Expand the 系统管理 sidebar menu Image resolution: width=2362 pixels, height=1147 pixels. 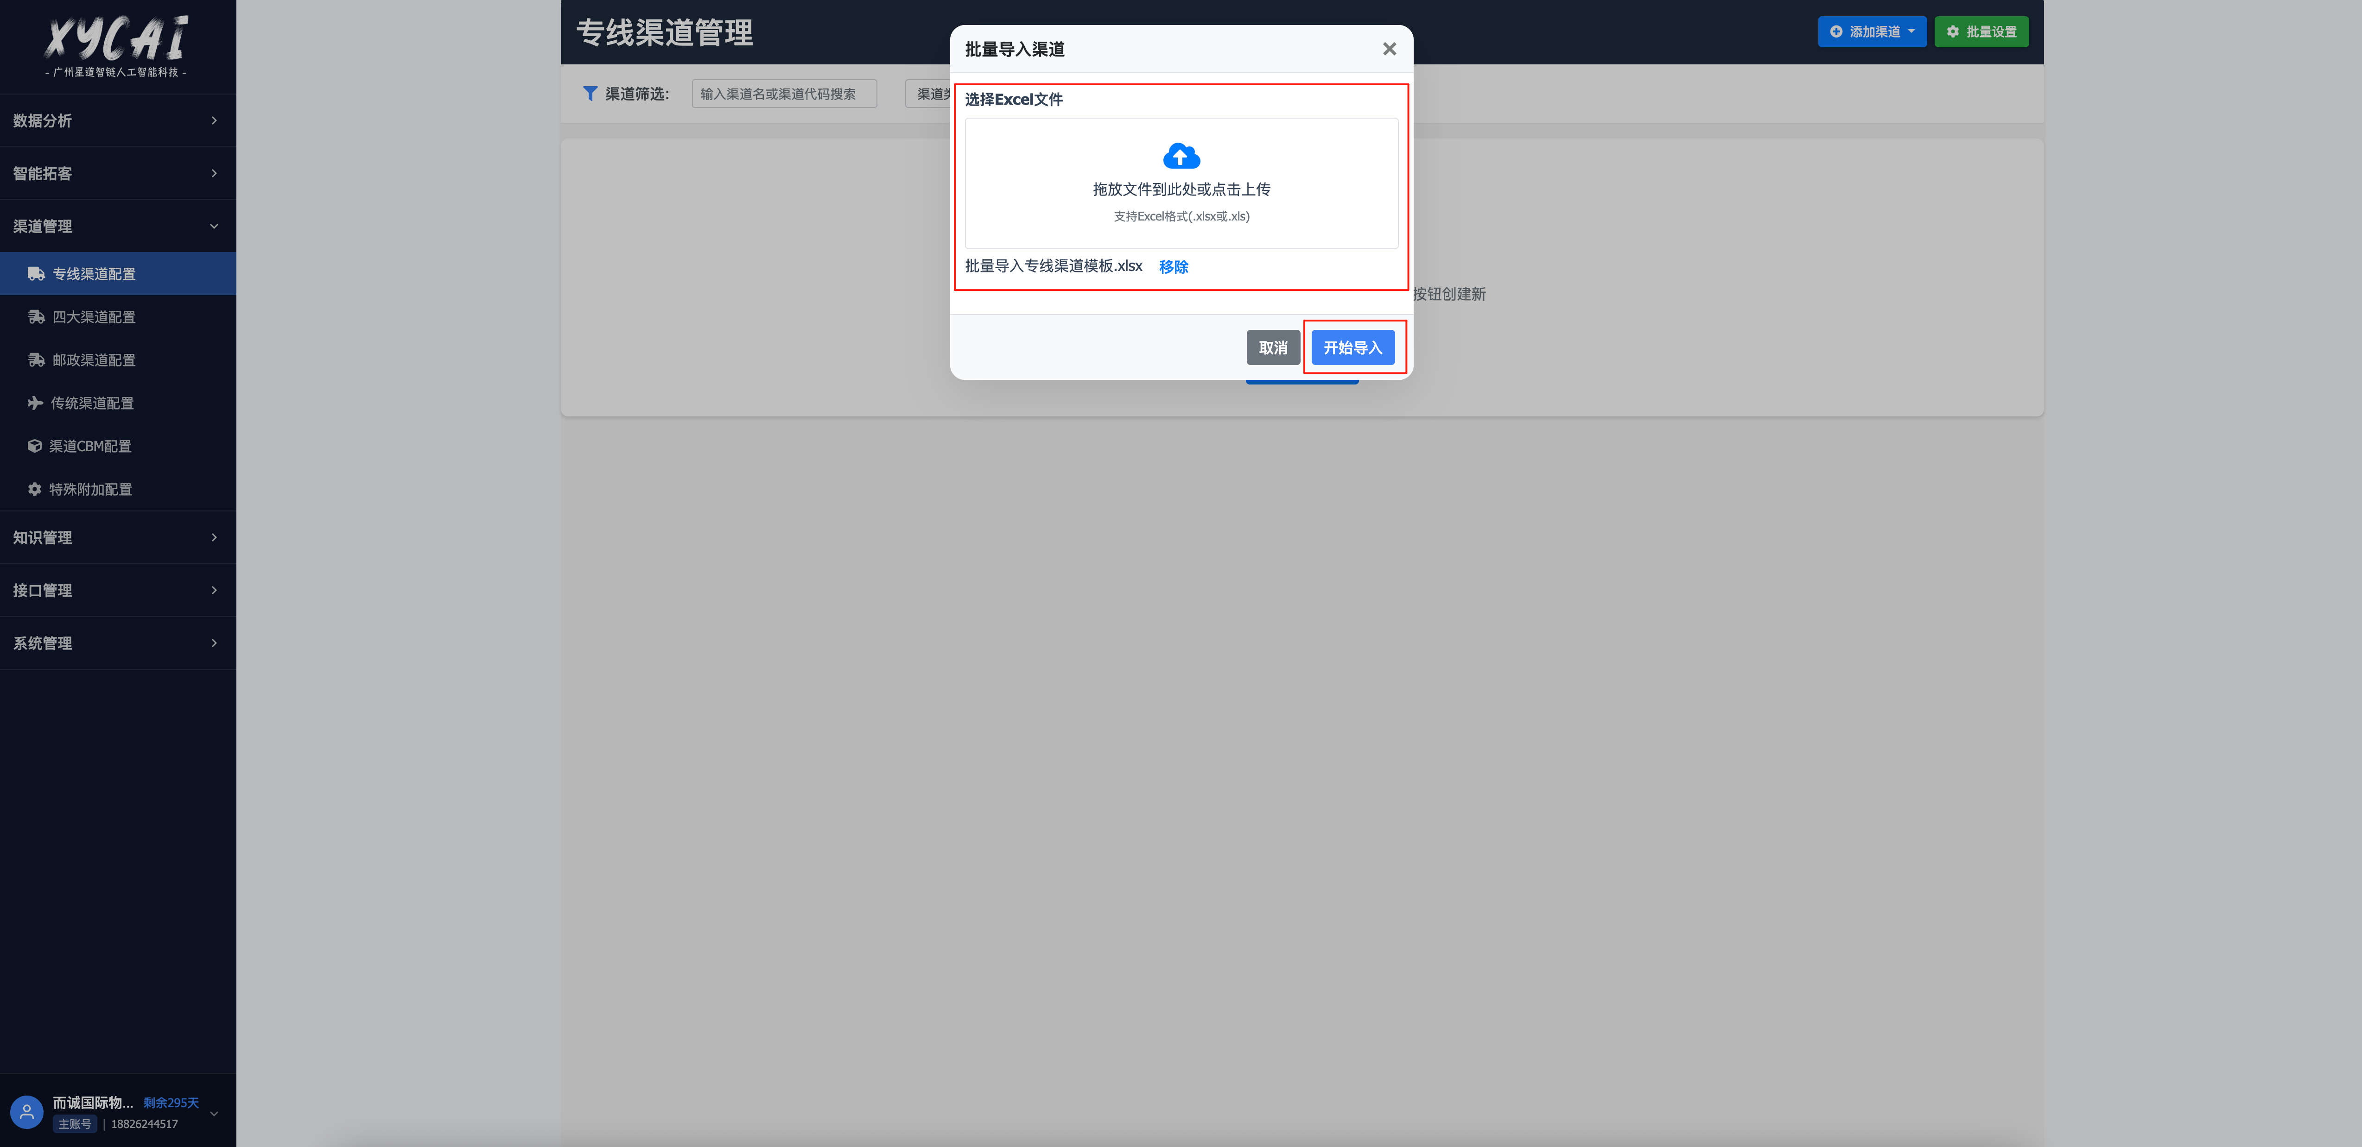click(x=117, y=643)
